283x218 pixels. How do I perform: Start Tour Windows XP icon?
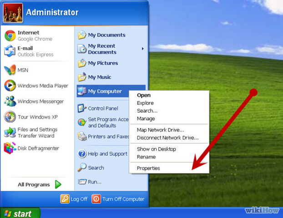(10, 117)
